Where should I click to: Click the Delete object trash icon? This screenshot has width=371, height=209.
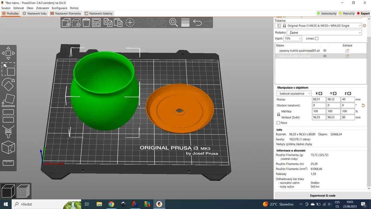(86, 22)
